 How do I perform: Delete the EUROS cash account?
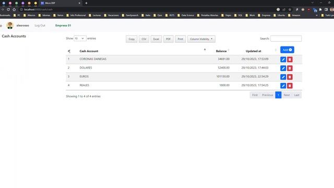(x=290, y=77)
